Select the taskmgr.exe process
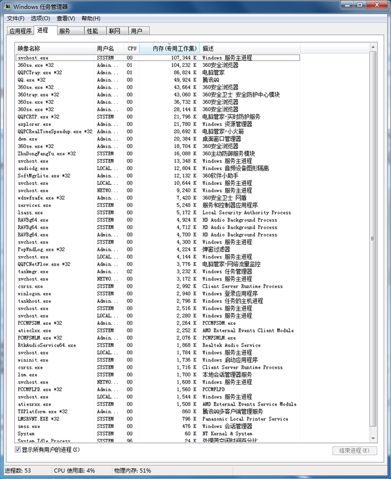391x479 pixels. pos(158,272)
